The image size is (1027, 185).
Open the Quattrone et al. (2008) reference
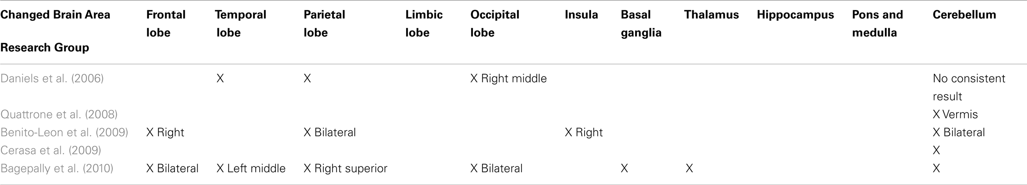[59, 114]
